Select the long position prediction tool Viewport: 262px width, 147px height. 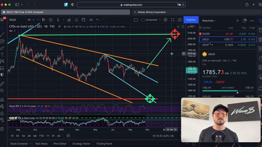[2, 68]
